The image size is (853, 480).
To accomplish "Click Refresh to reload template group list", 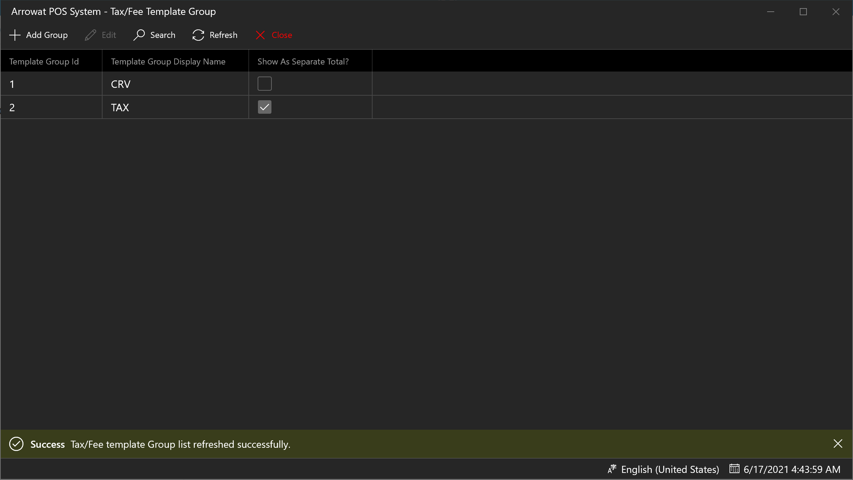I will click(x=214, y=35).
